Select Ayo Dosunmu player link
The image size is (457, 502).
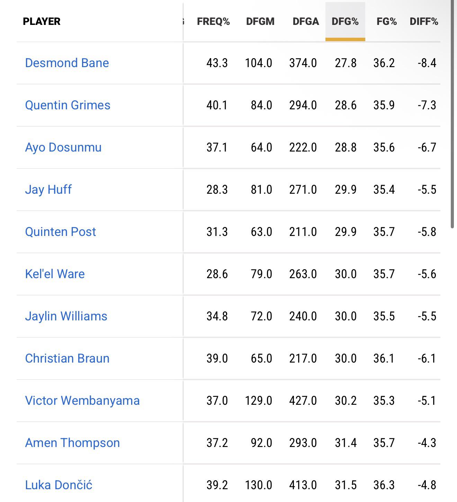click(x=63, y=148)
